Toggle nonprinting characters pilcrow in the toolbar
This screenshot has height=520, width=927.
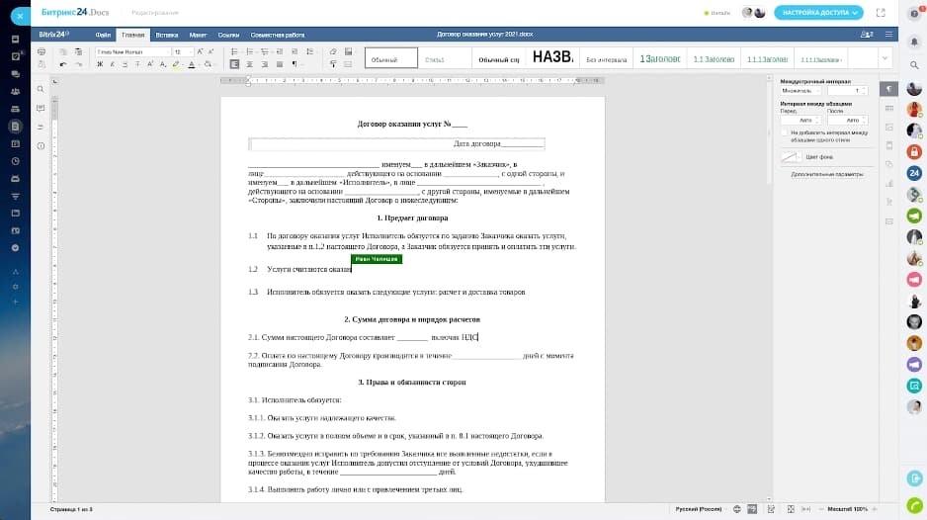pyautogui.click(x=294, y=64)
